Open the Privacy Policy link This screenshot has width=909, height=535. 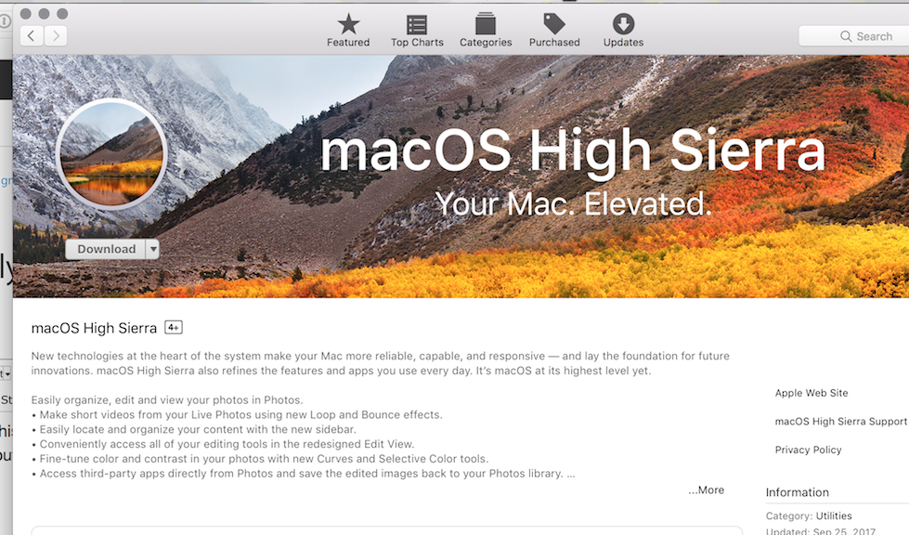[808, 450]
